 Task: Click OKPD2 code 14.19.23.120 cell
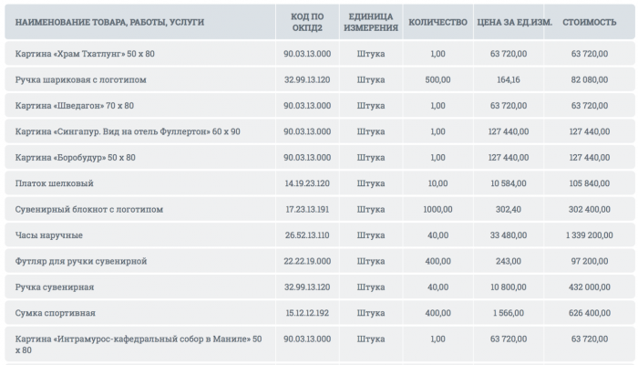pyautogui.click(x=306, y=183)
